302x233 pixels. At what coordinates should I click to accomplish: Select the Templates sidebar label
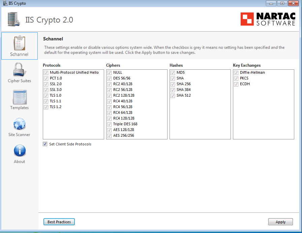[x=20, y=108]
